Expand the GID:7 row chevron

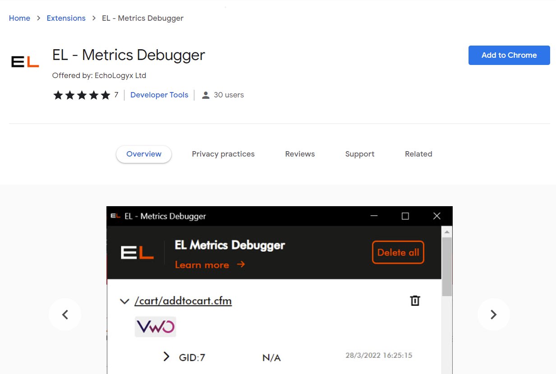click(166, 357)
